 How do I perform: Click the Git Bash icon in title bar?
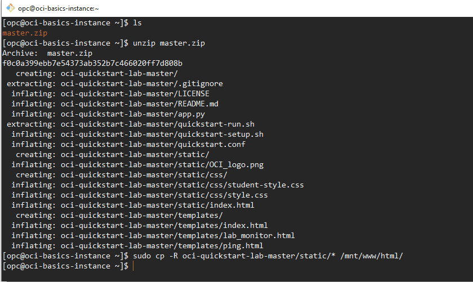pyautogui.click(x=10, y=8)
